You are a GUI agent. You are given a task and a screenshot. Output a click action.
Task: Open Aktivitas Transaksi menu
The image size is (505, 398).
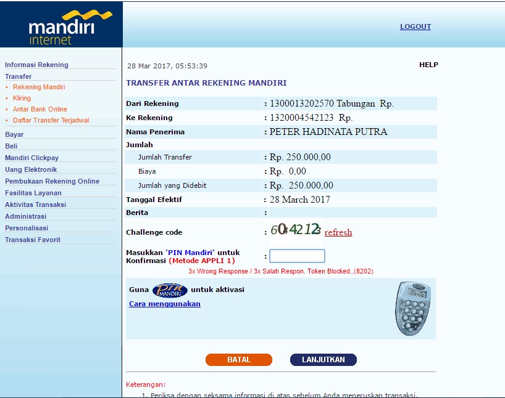pyautogui.click(x=35, y=205)
